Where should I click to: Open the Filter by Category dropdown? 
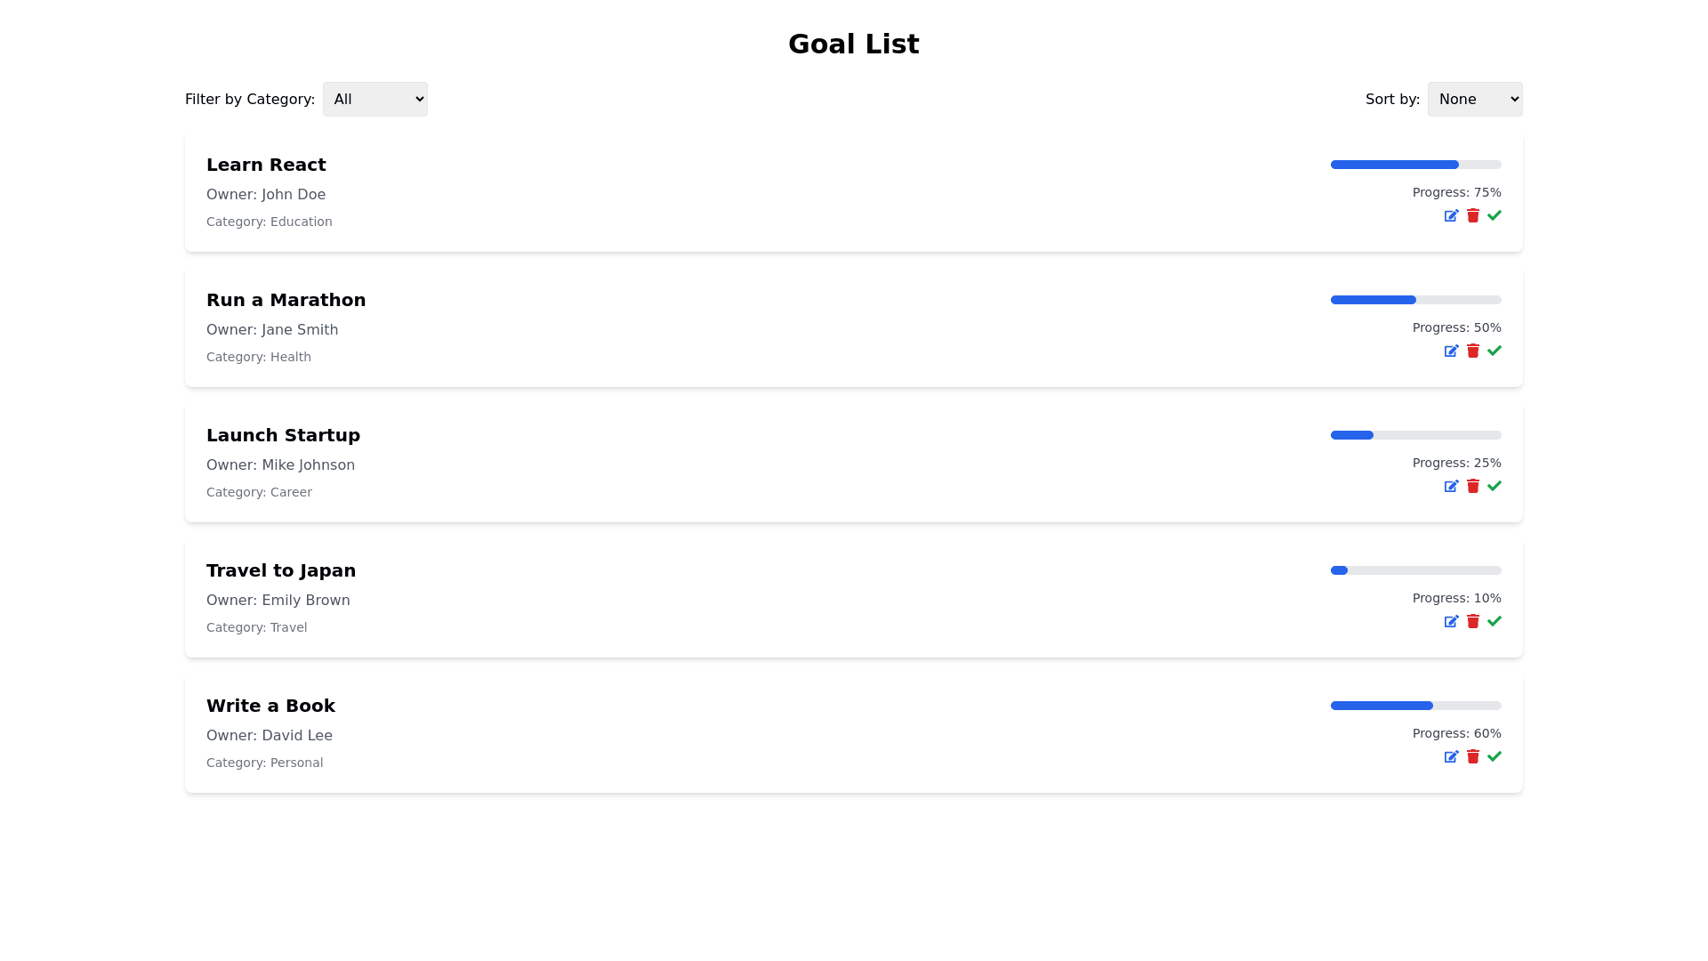pos(375,100)
